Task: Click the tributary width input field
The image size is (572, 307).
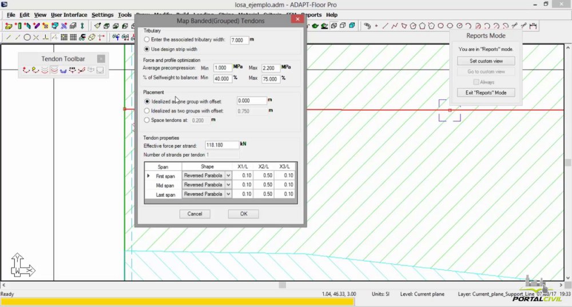Action: (x=239, y=40)
